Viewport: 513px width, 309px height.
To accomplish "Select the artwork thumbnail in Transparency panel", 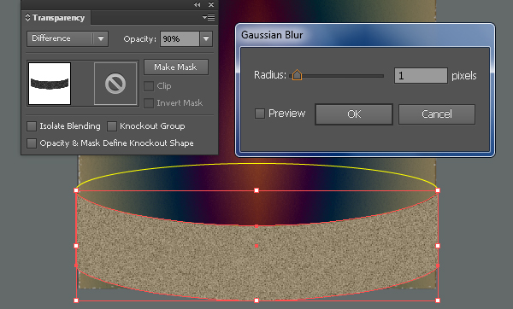I will (50, 84).
